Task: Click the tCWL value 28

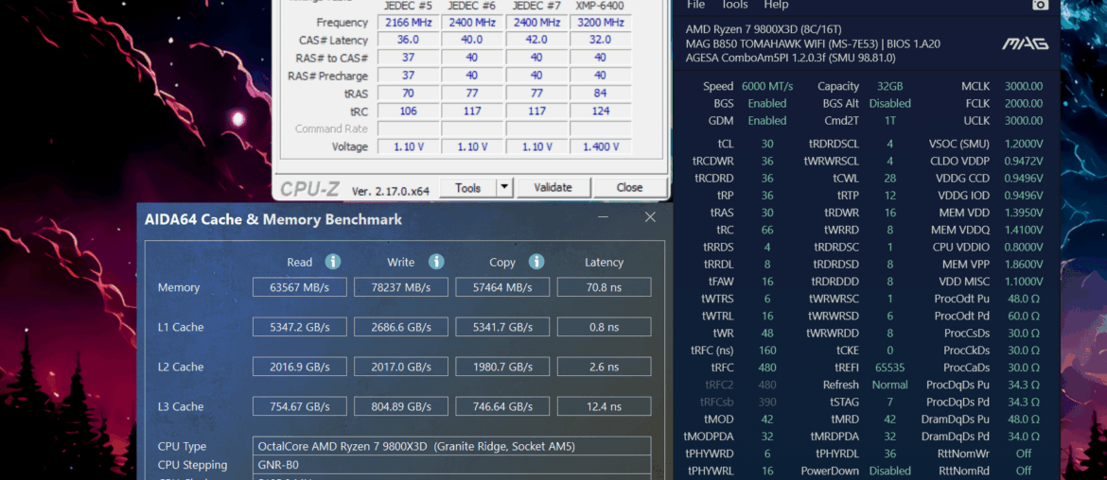Action: click(x=889, y=179)
